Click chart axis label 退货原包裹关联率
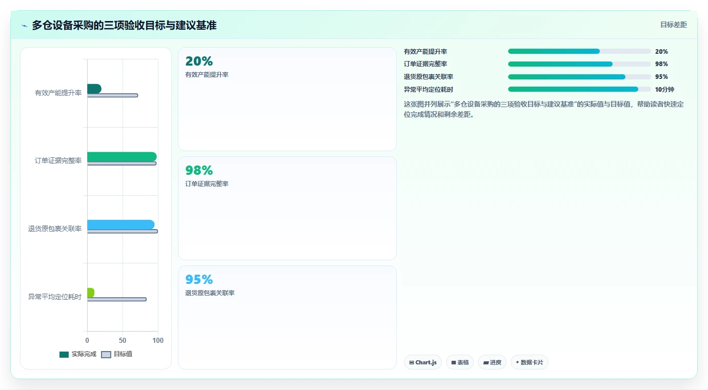Image resolution: width=708 pixels, height=390 pixels. [55, 229]
